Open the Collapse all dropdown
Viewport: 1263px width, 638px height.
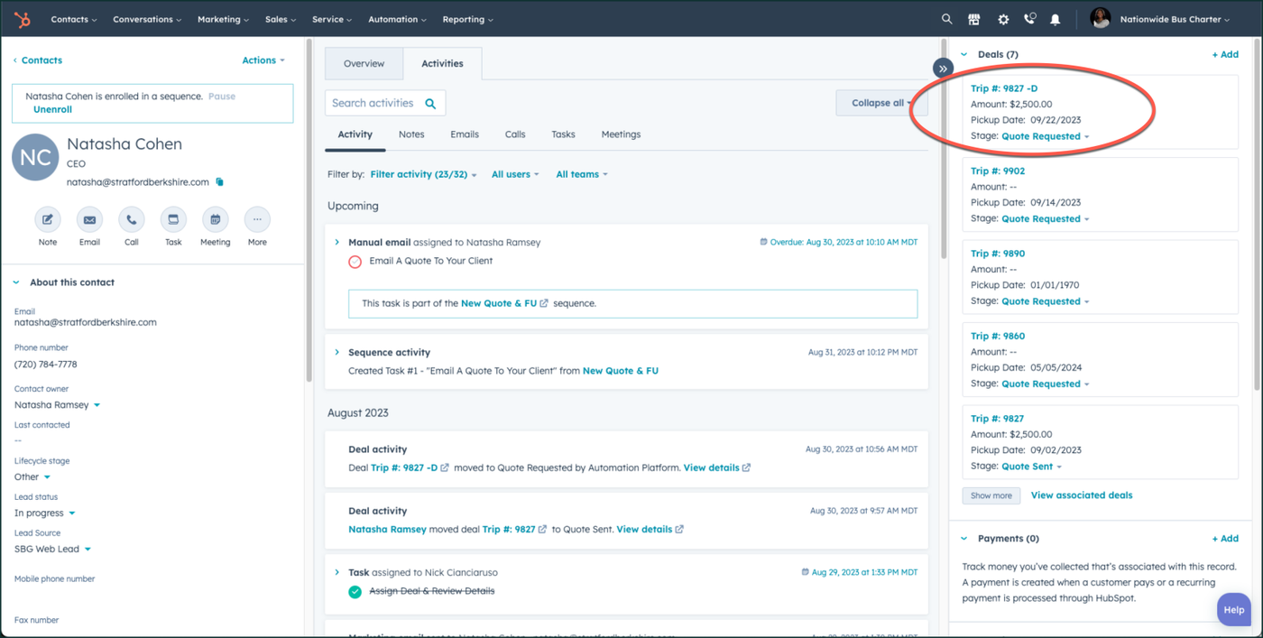(882, 103)
